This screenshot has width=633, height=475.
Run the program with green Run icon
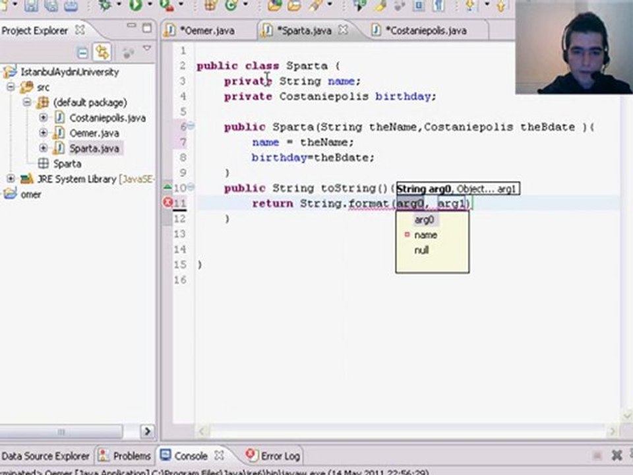click(x=135, y=5)
